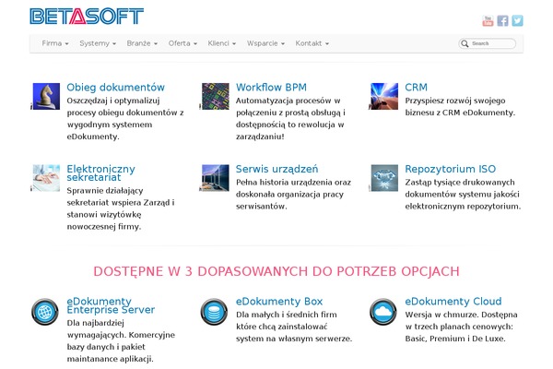
Task: Expand the Wsparcie dropdown menu
Action: tap(265, 43)
